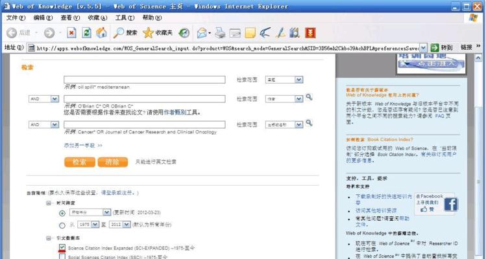Go to the home page icon
This screenshot has height=259, width=486.
[101, 33]
